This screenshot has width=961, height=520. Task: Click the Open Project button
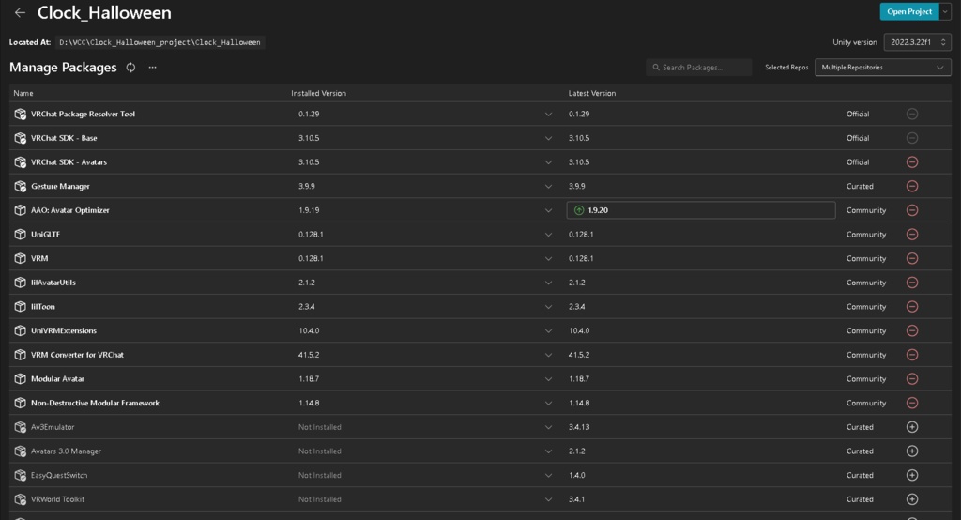coord(909,11)
